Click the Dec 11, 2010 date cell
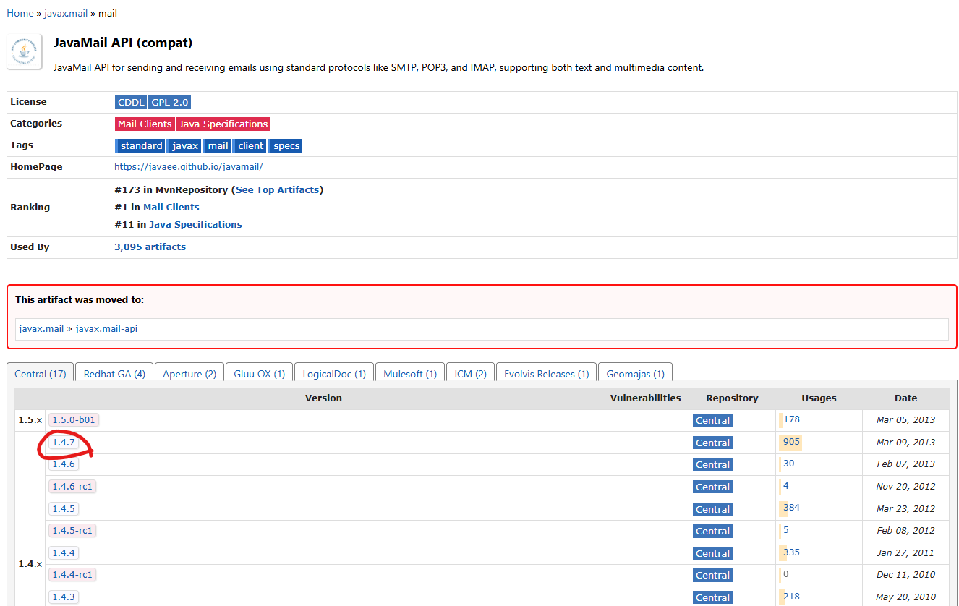959x606 pixels. (905, 575)
